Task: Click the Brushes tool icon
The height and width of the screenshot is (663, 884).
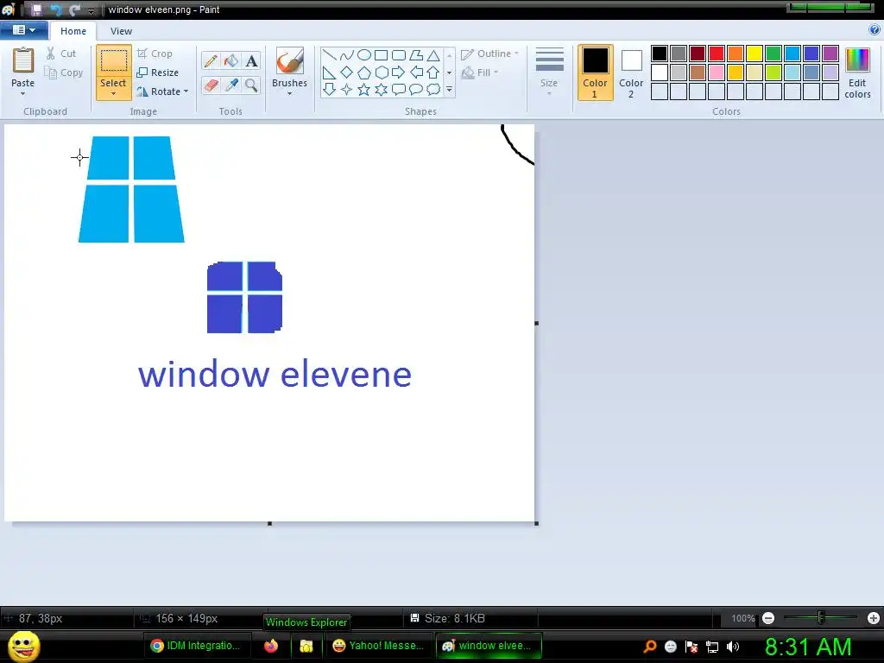Action: tap(290, 61)
